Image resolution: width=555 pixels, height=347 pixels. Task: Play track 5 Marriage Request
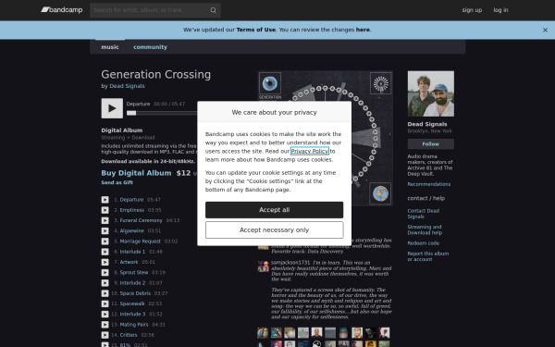105,242
